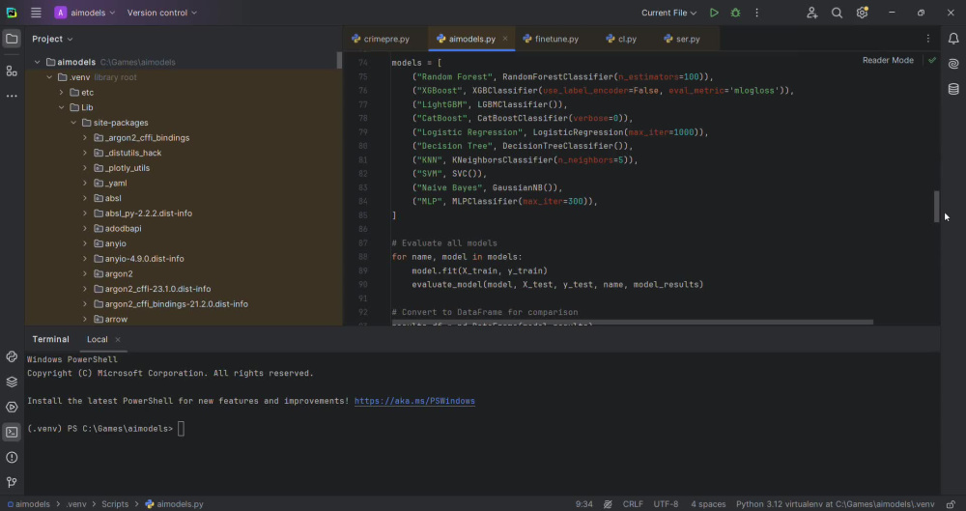Run the current file
The width and height of the screenshot is (966, 511).
pos(714,13)
